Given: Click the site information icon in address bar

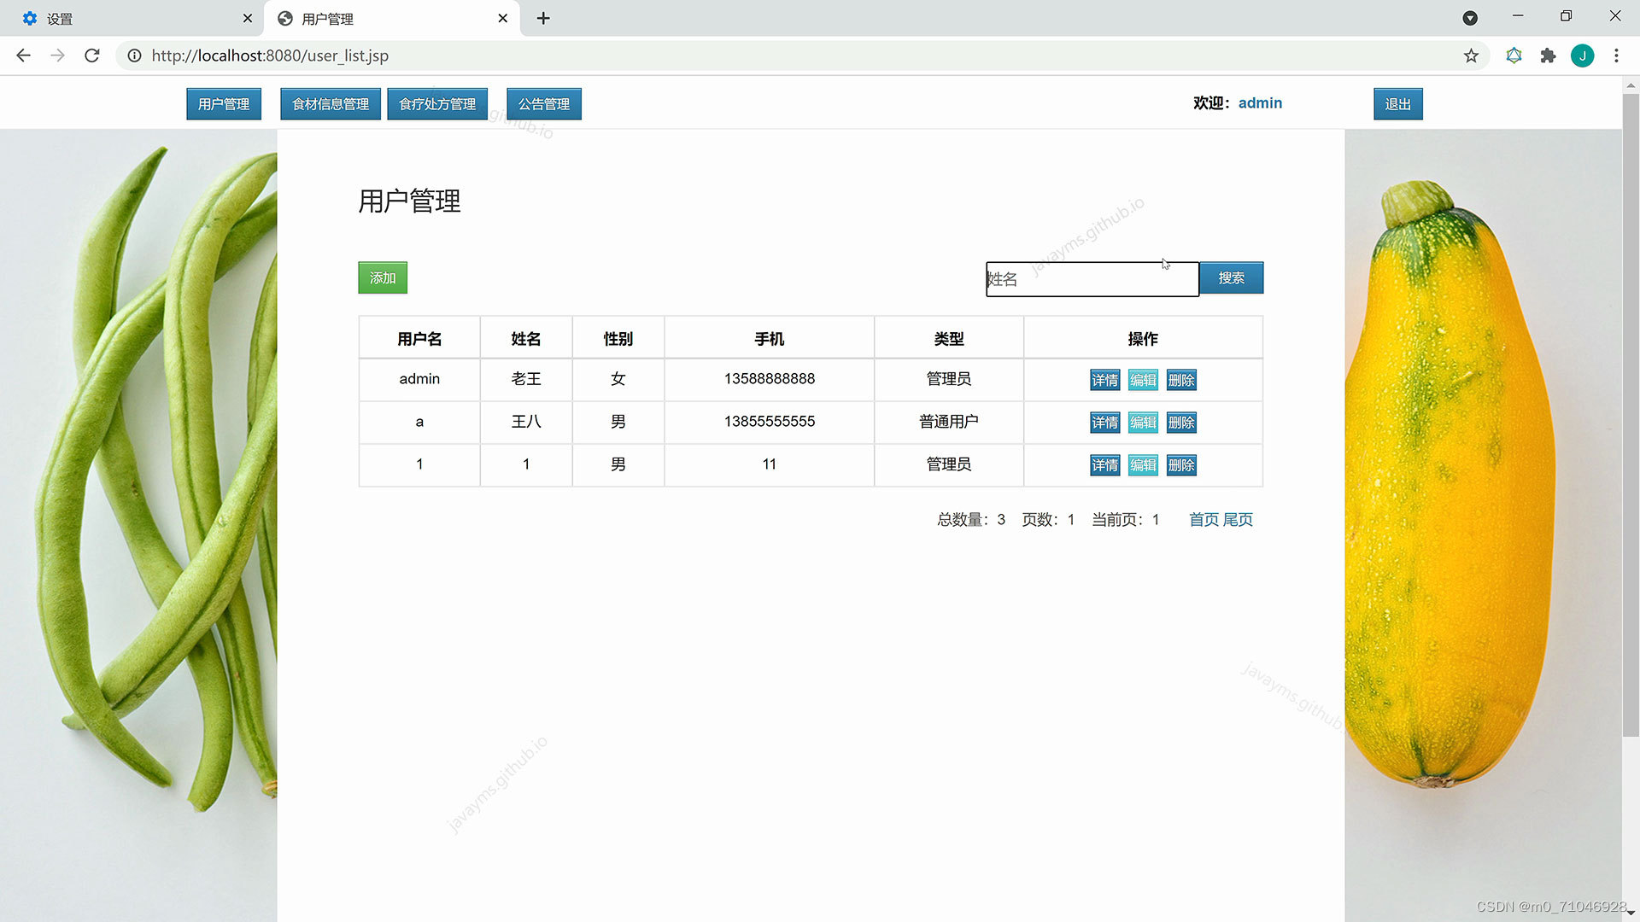Looking at the screenshot, I should click(x=134, y=55).
